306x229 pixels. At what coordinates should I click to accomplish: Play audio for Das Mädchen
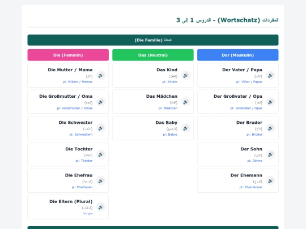point(186,102)
